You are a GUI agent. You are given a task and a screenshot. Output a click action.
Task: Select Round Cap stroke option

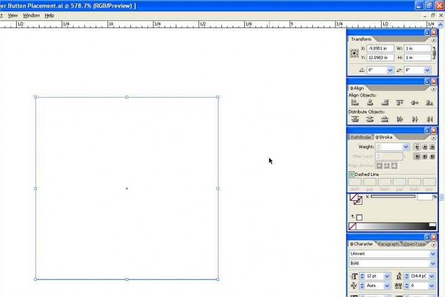click(425, 147)
